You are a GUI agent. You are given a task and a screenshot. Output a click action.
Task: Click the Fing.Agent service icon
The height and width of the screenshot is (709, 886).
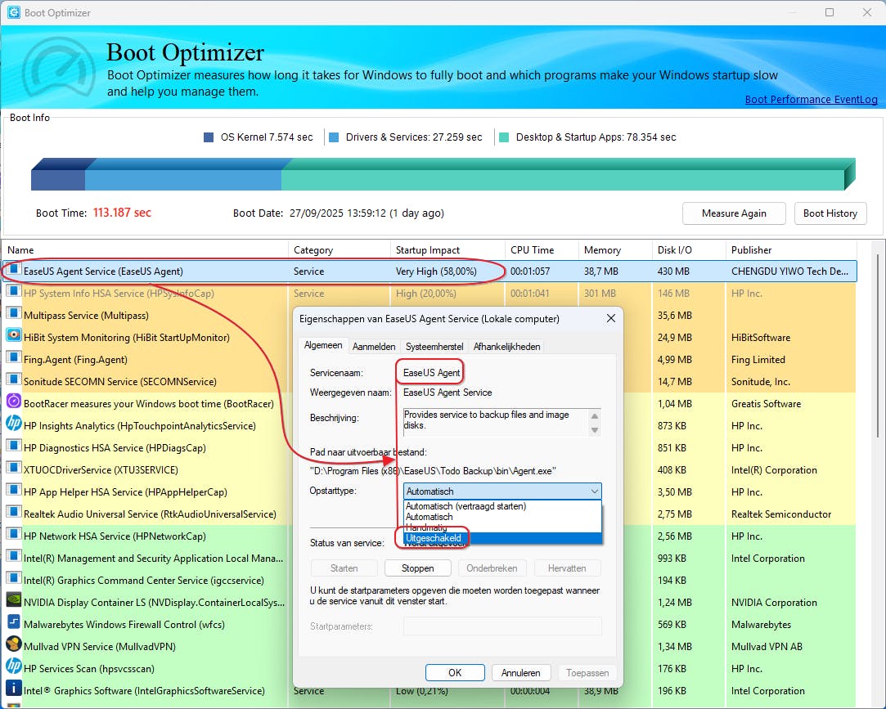[14, 358]
